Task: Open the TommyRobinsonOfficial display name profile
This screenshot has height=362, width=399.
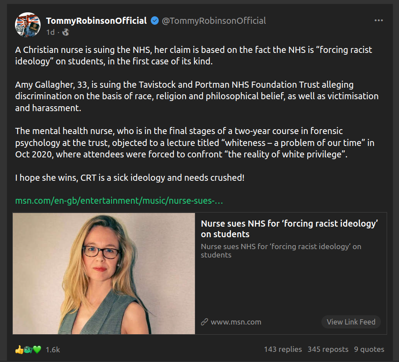Action: pos(96,21)
